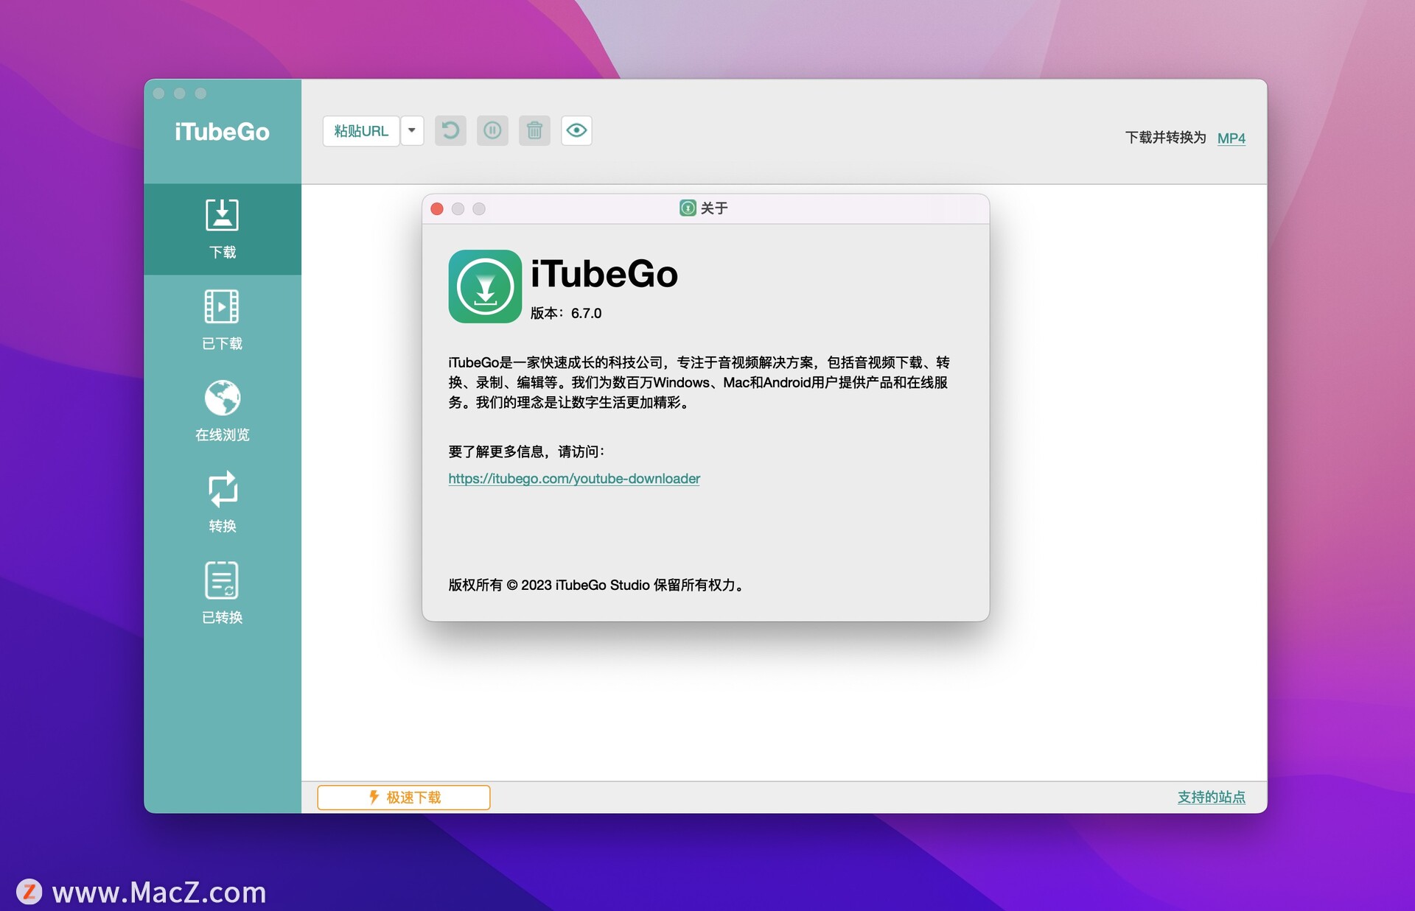Toggle the eye private mode icon
Viewport: 1415px width, 911px height.
point(576,131)
